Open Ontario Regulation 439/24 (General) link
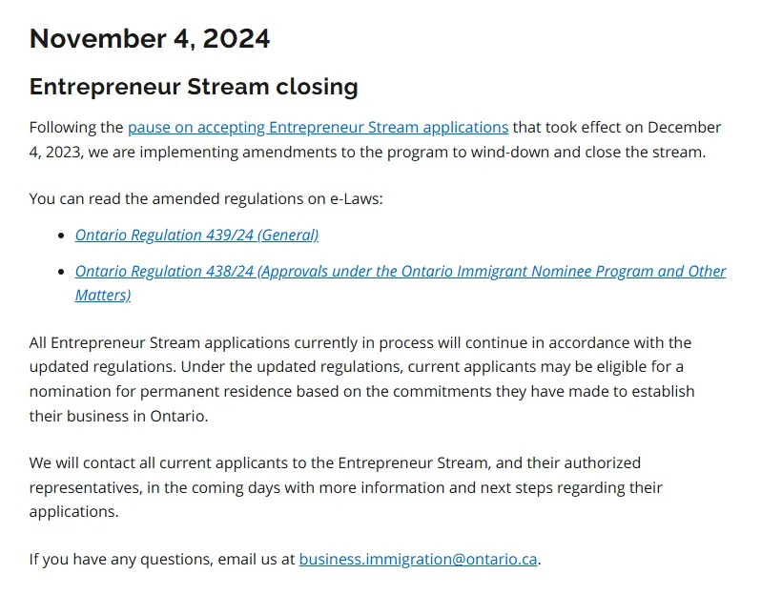 196,235
